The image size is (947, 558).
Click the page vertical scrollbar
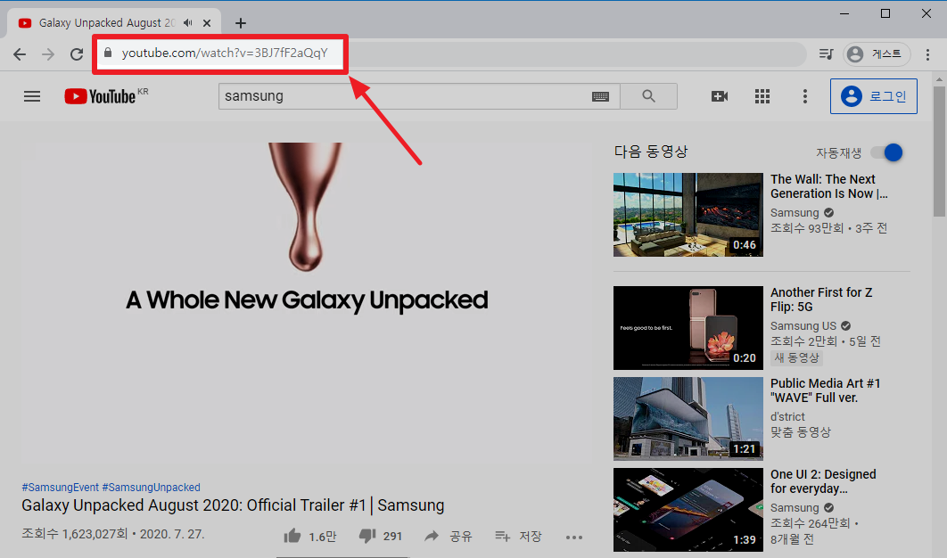[939, 151]
